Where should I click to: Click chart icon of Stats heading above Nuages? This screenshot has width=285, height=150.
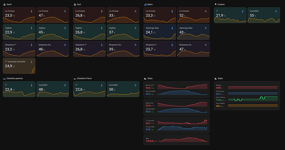[x=216, y=79]
